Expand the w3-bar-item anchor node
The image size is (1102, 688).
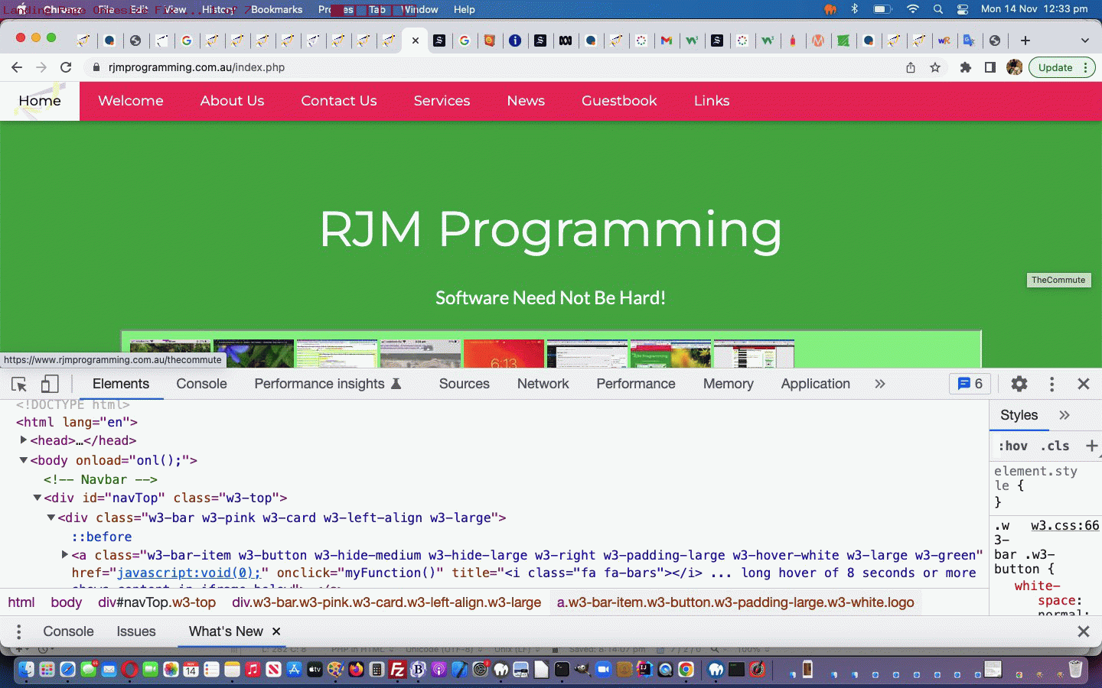[65, 555]
